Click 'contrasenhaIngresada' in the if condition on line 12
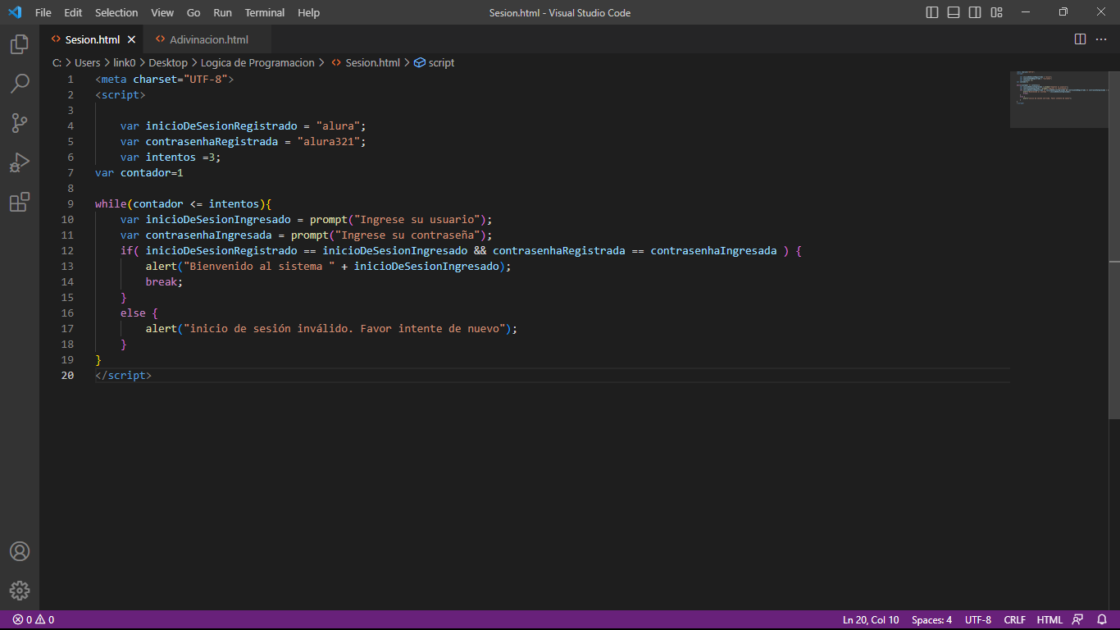 713,250
